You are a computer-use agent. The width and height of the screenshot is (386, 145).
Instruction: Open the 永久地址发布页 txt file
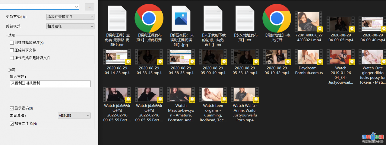(x=245, y=18)
